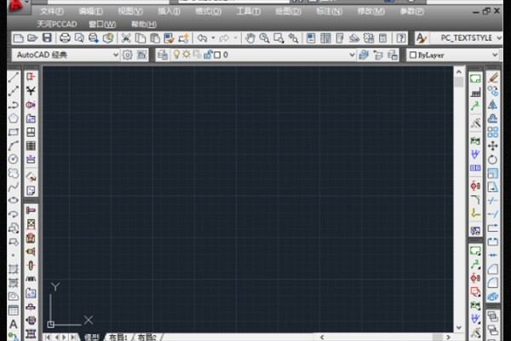Select the Rotate tool in Modify toolbar

(x=493, y=159)
